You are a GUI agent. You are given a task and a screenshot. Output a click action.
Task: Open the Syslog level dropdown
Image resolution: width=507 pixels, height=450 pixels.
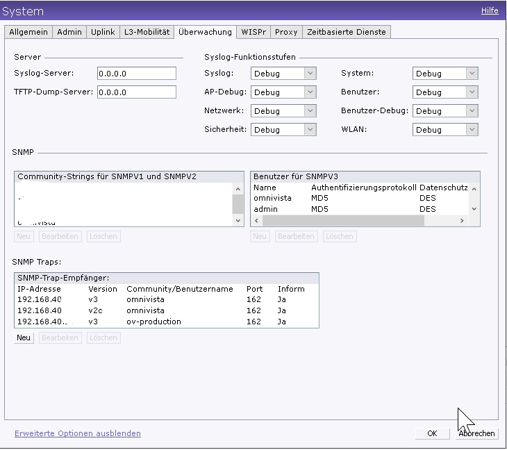283,73
